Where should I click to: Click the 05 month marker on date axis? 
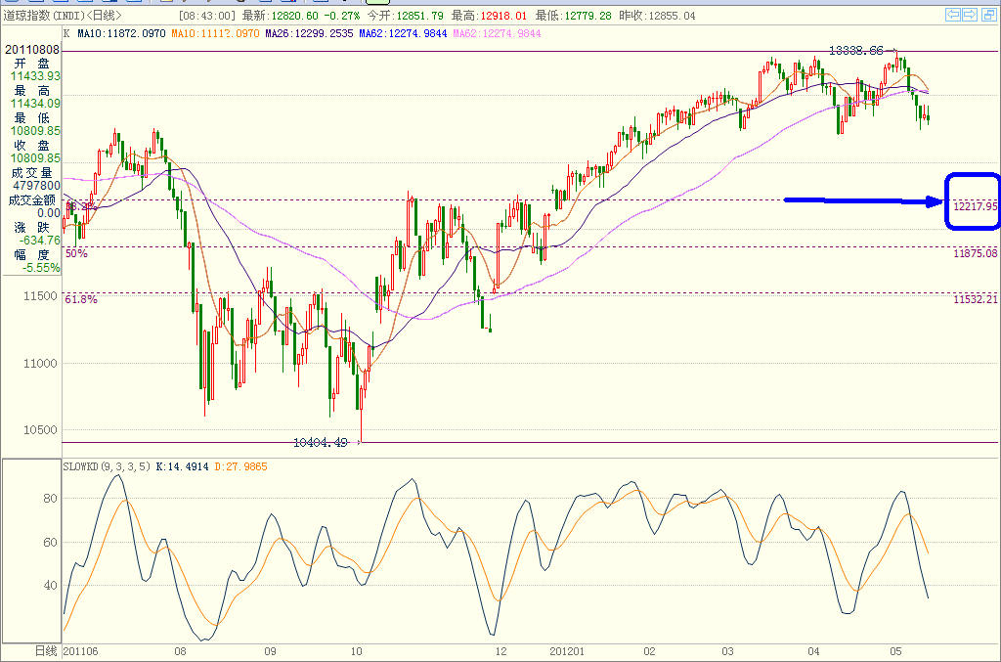click(x=895, y=652)
